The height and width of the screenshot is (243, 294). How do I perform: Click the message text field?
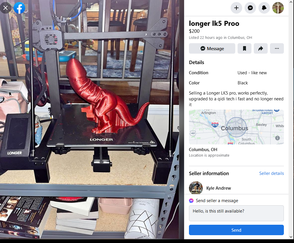point(236,213)
